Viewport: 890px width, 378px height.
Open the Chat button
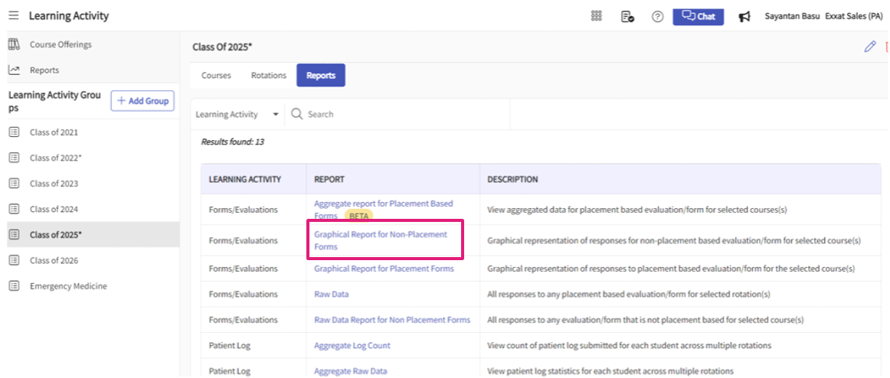click(698, 16)
